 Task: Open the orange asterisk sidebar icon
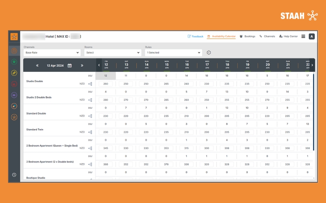coord(14,117)
